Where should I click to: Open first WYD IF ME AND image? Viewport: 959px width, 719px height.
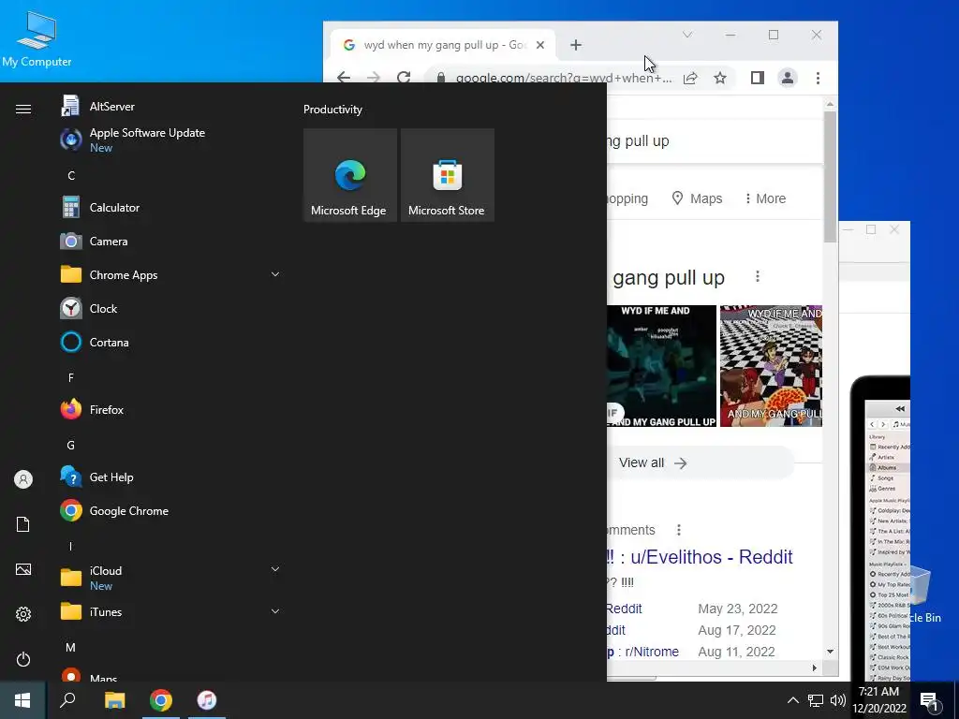(x=661, y=366)
